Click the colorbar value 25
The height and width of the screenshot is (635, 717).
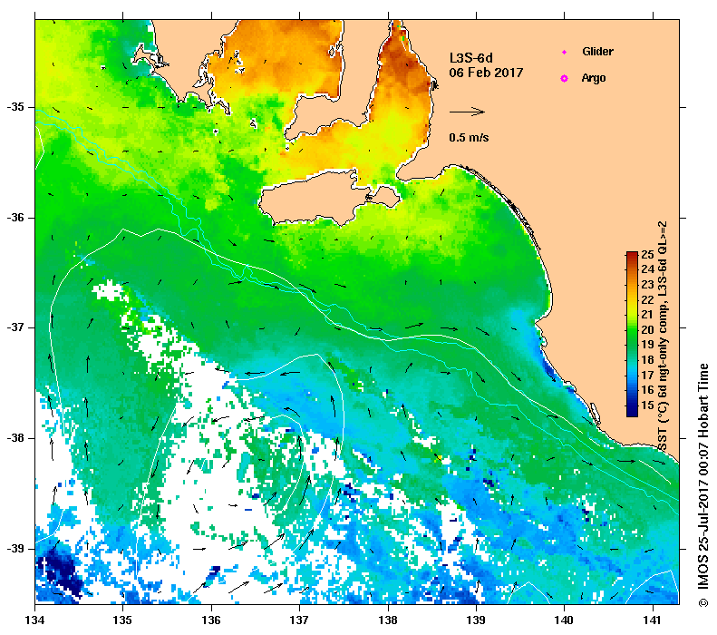tap(647, 255)
